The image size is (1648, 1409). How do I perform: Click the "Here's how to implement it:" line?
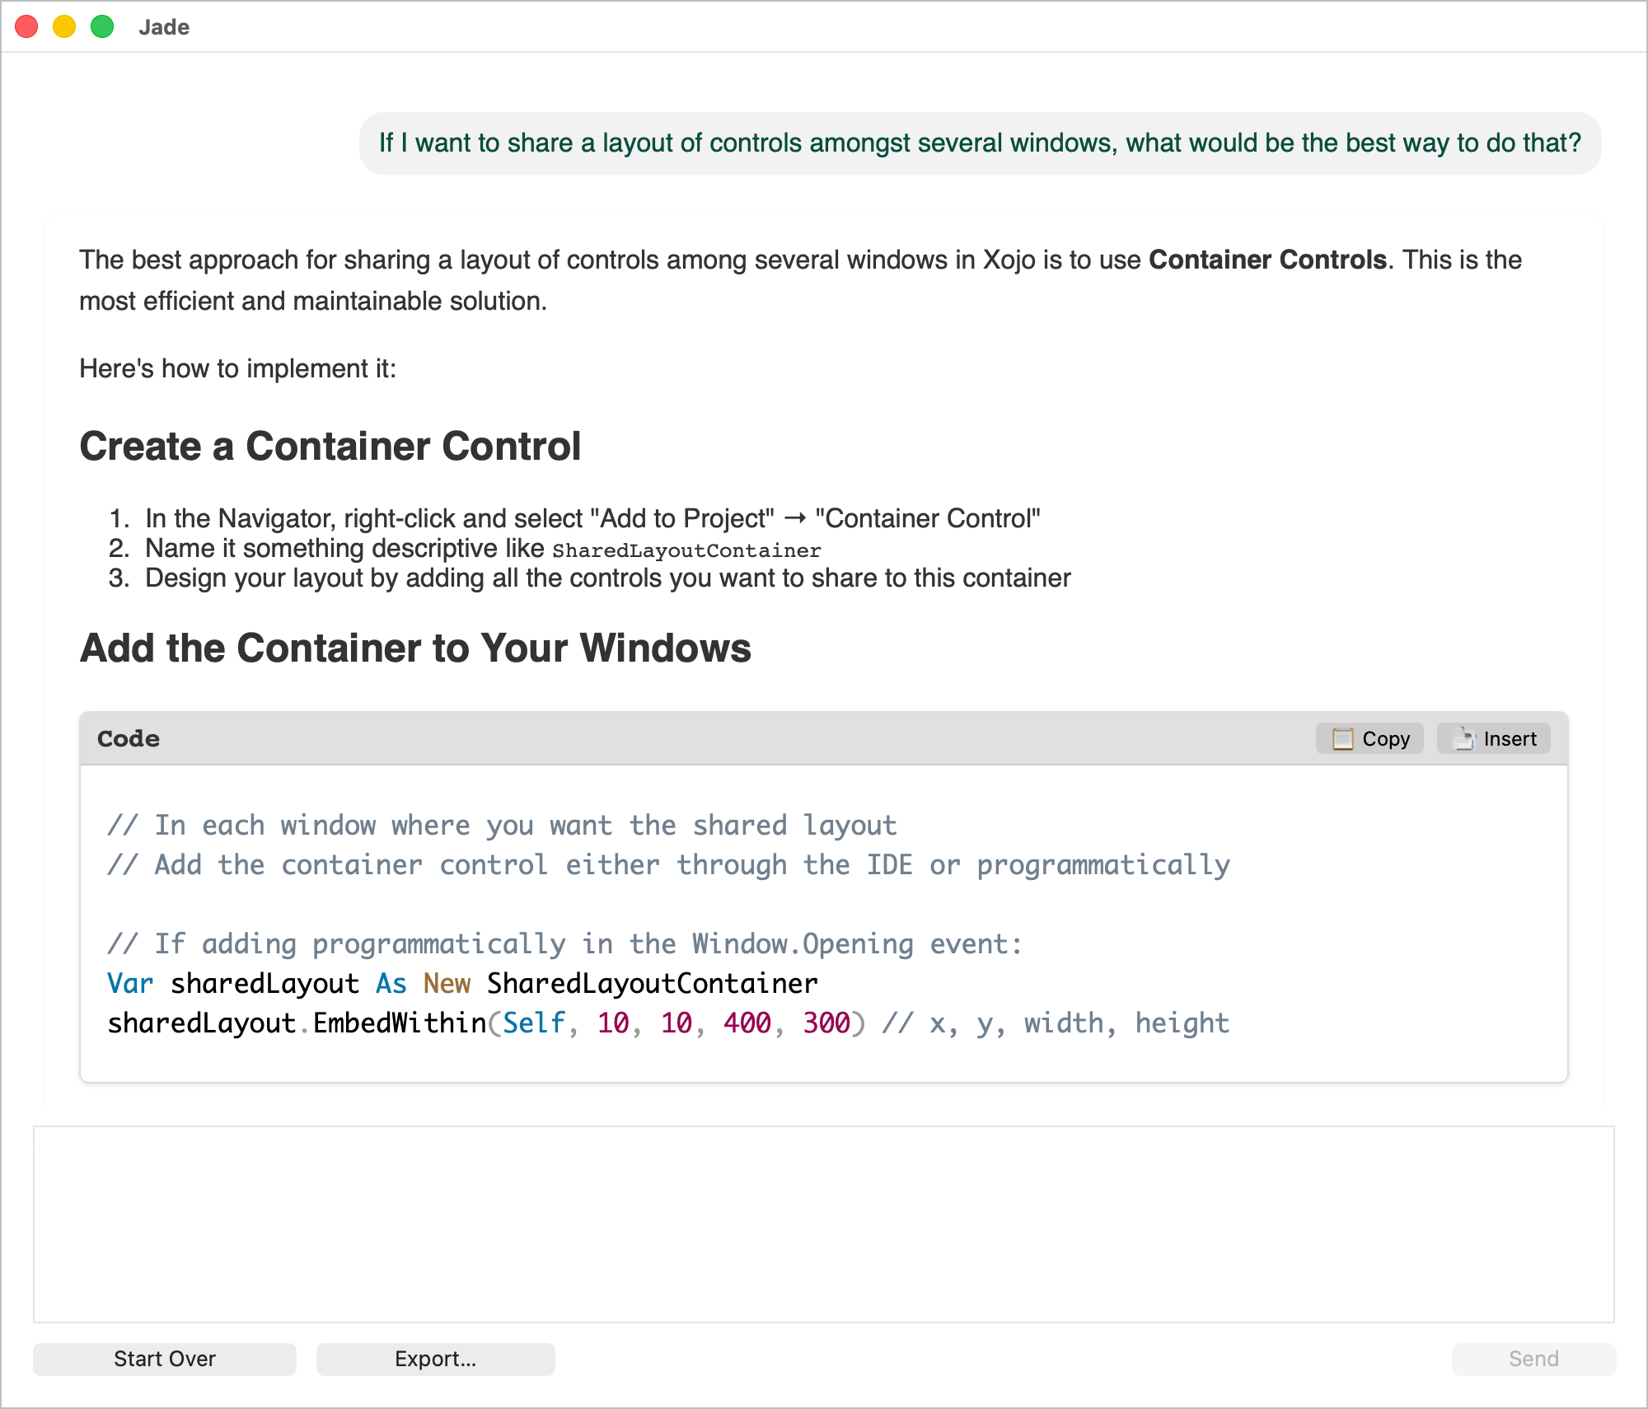237,369
